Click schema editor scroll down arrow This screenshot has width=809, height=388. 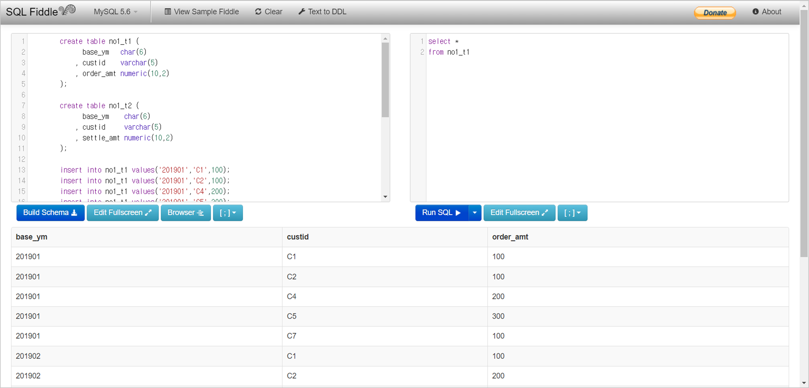(x=385, y=197)
